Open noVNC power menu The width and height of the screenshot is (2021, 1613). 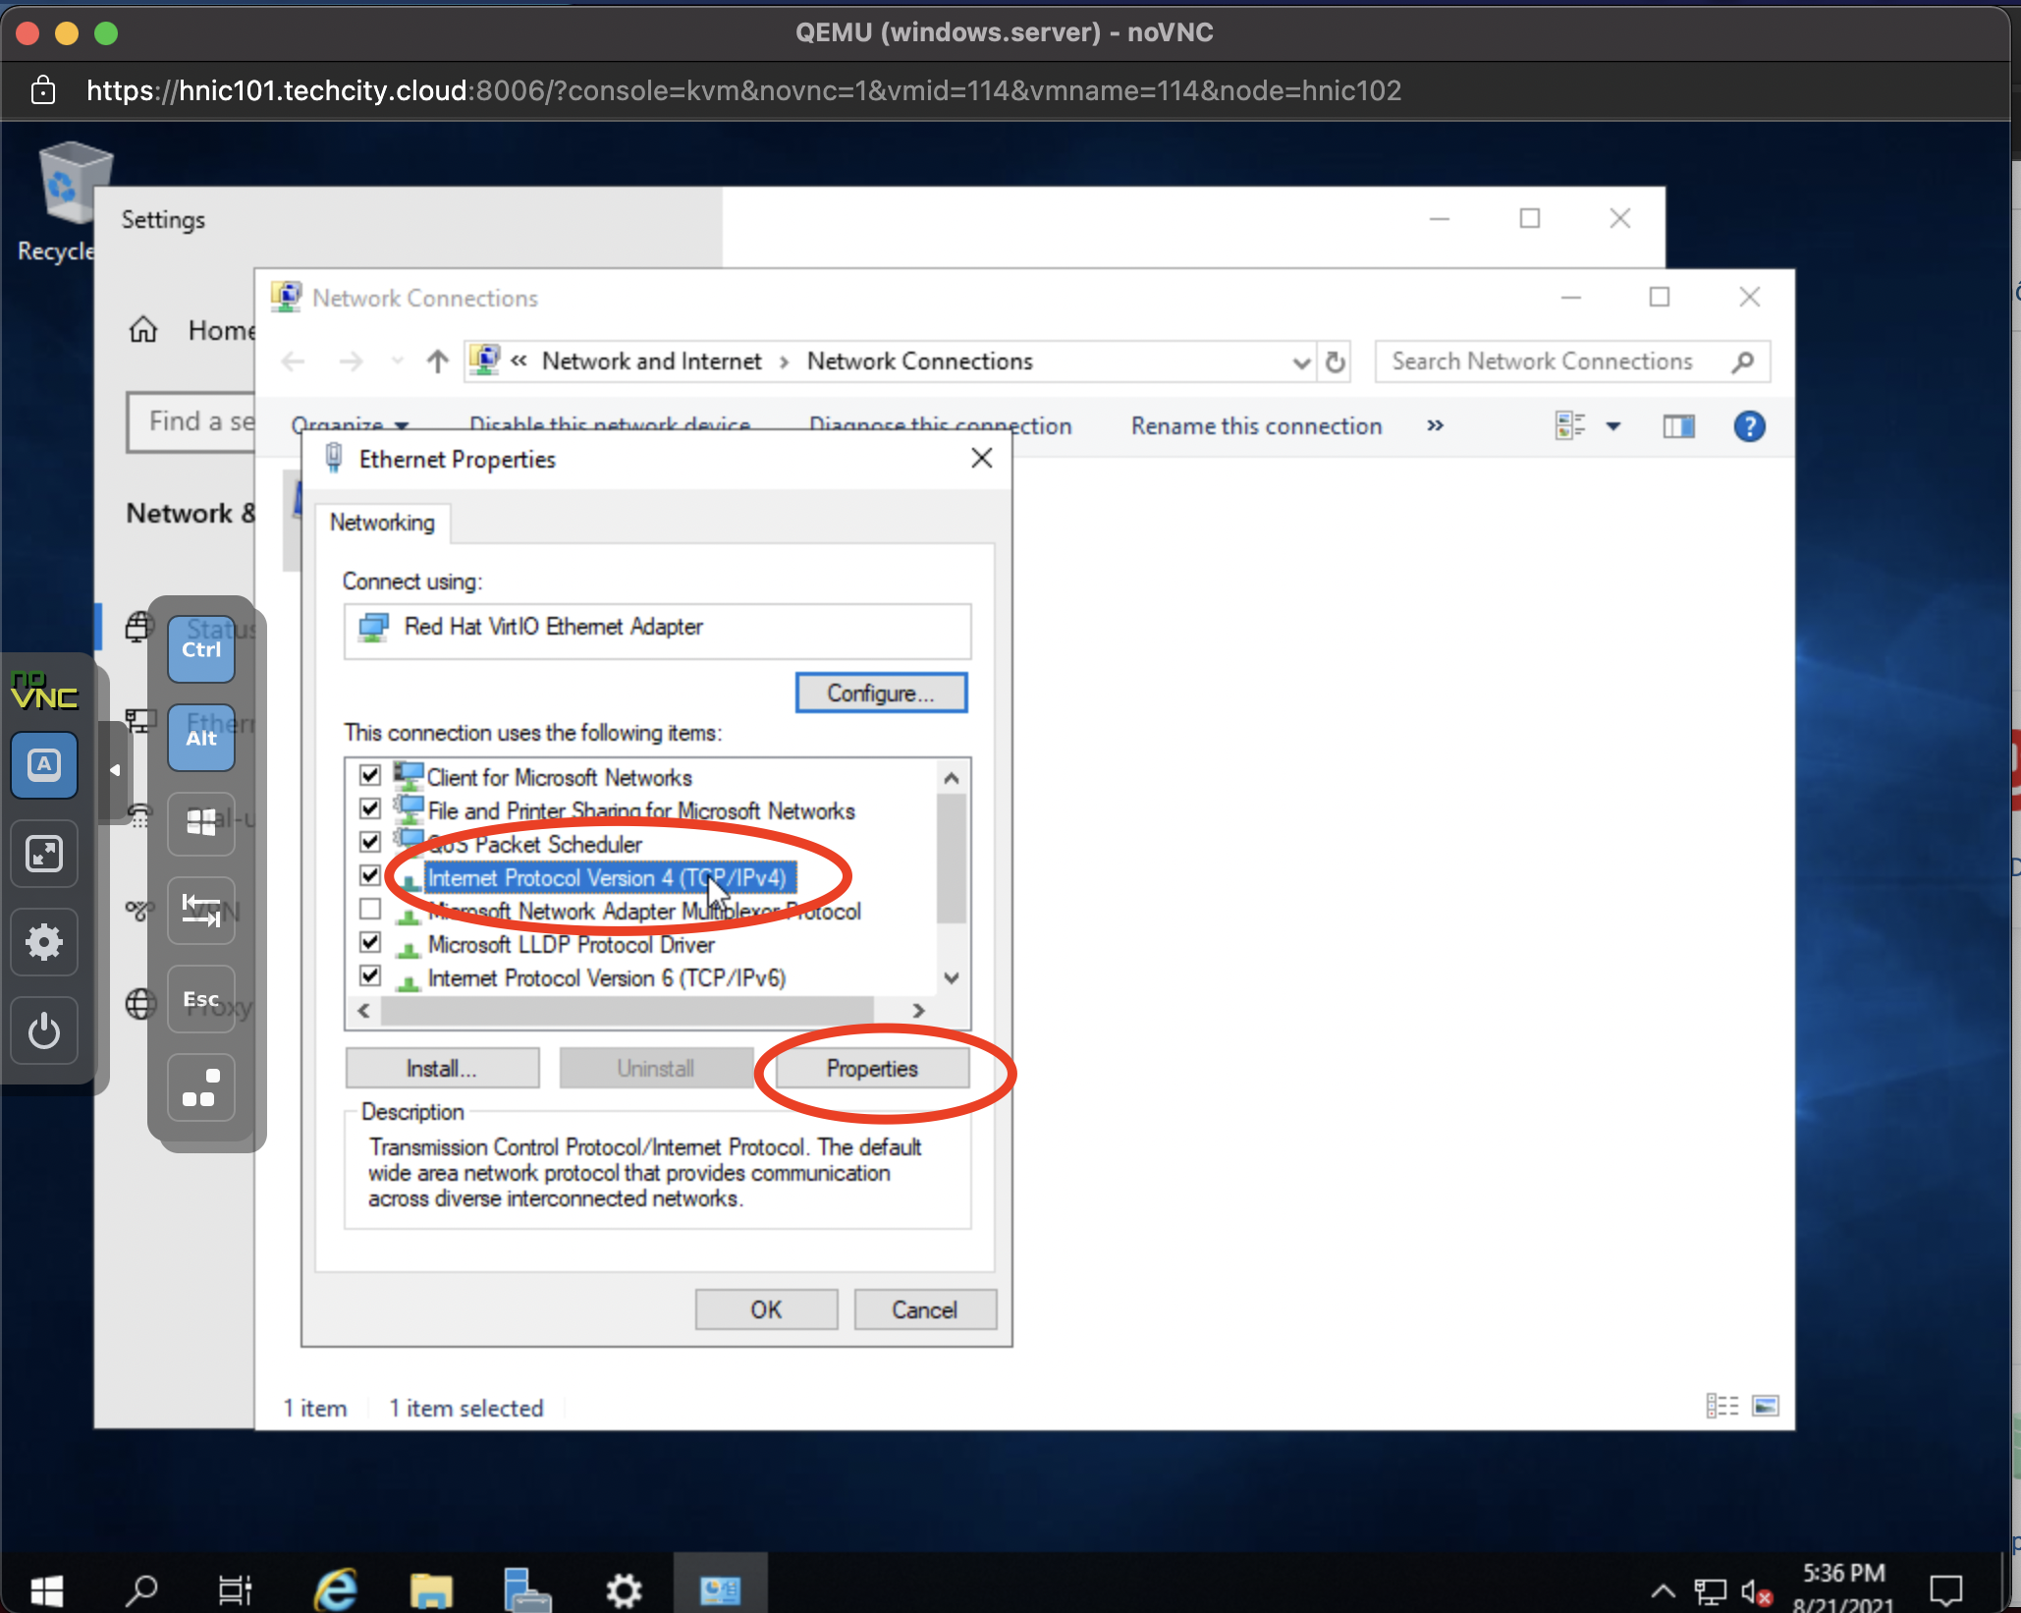click(44, 1030)
